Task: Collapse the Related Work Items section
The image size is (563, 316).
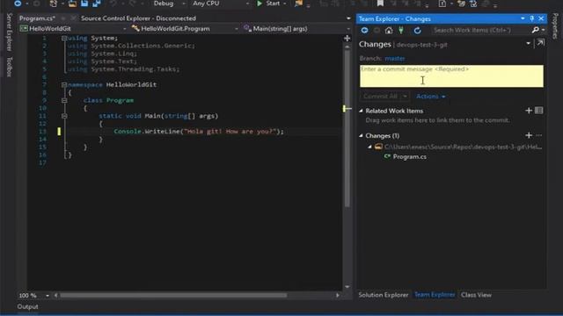Action: point(361,111)
